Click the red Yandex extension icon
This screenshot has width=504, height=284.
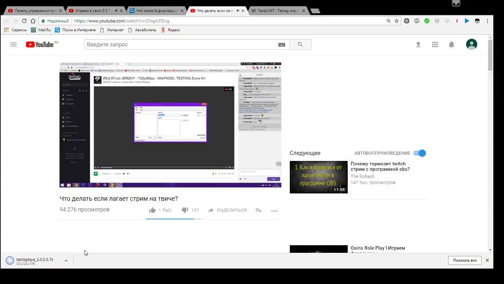click(x=457, y=21)
